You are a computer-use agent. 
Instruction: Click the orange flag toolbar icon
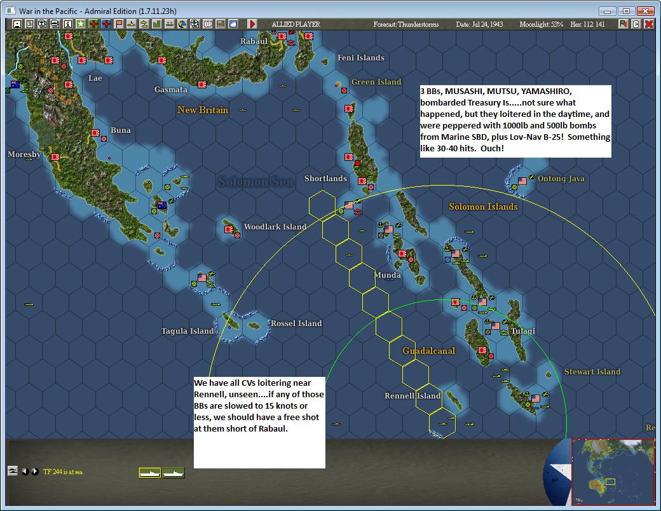(x=118, y=24)
